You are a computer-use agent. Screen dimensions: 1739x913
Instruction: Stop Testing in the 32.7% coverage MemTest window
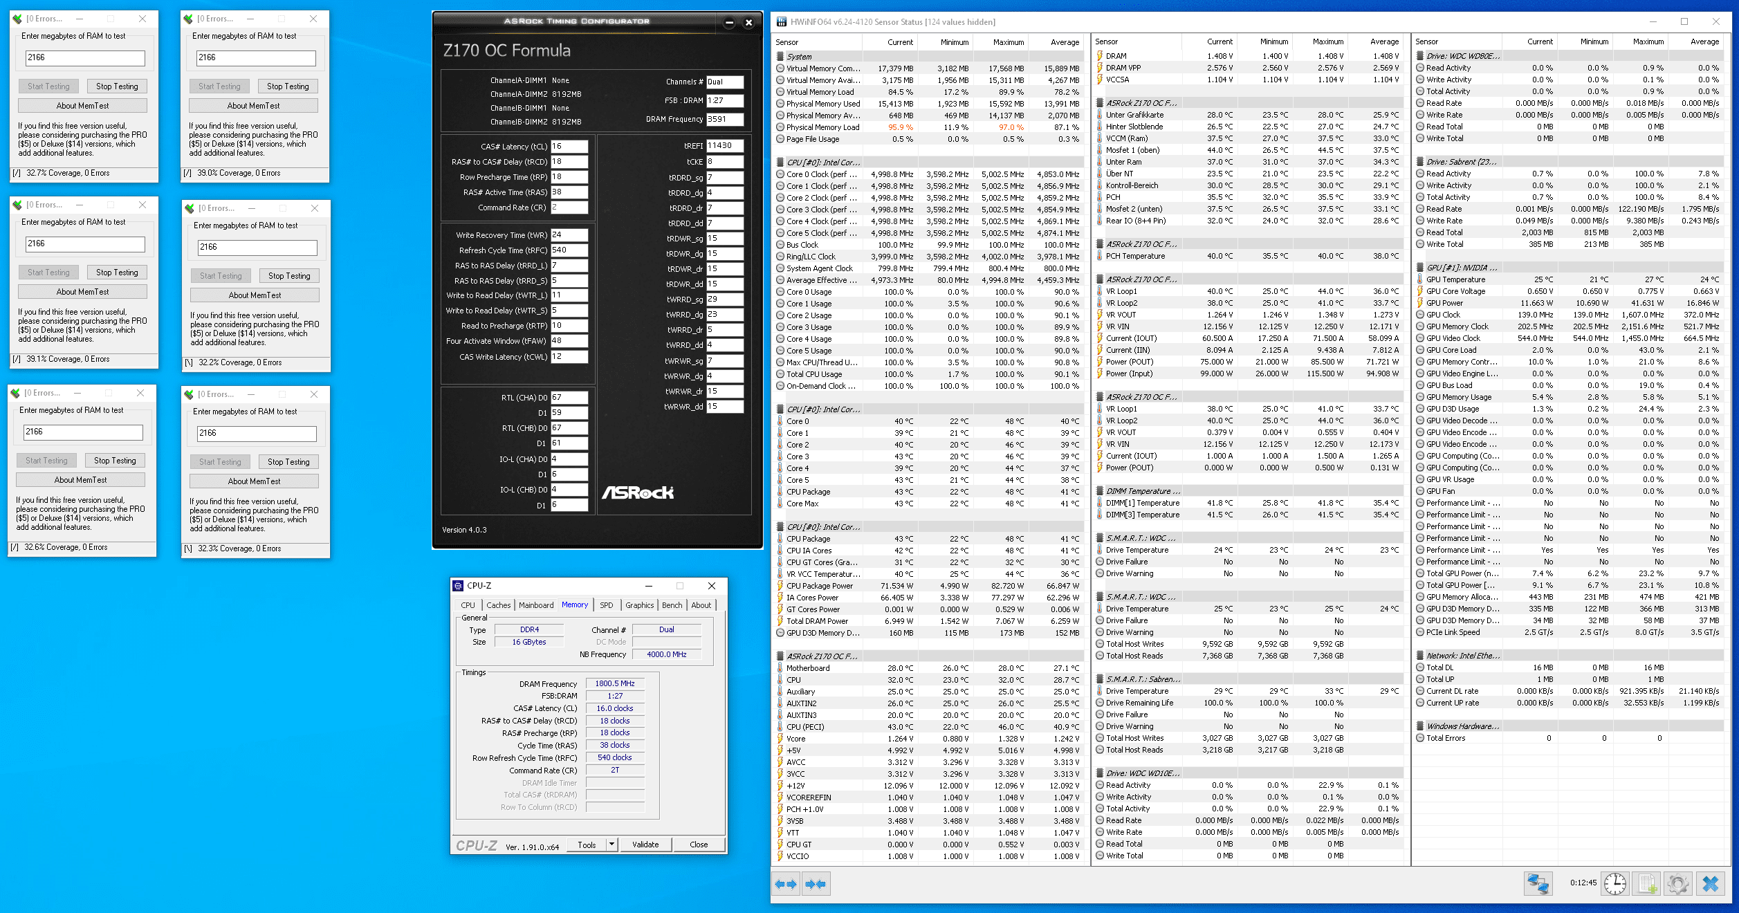[x=117, y=86]
